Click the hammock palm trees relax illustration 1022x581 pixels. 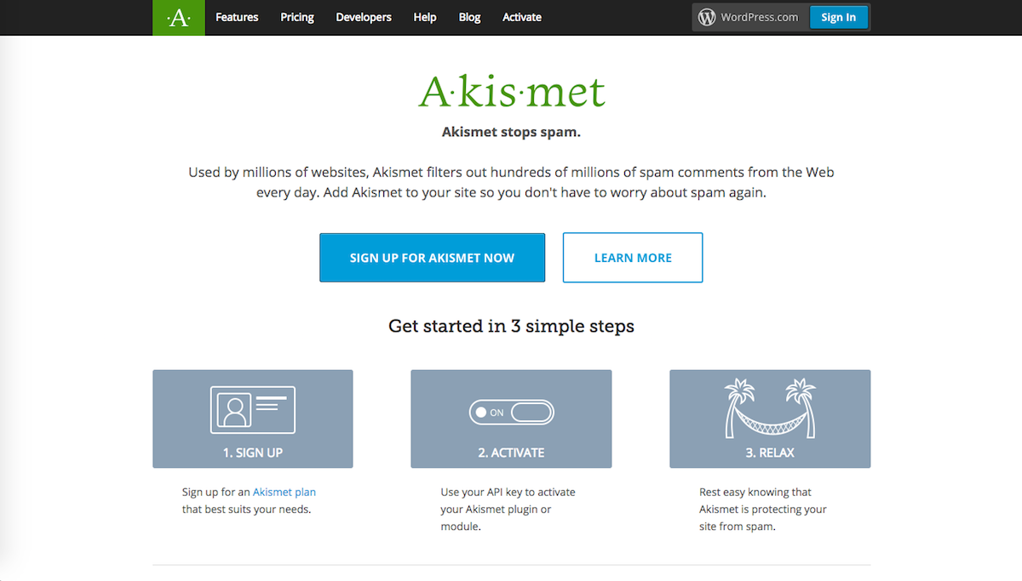click(770, 408)
